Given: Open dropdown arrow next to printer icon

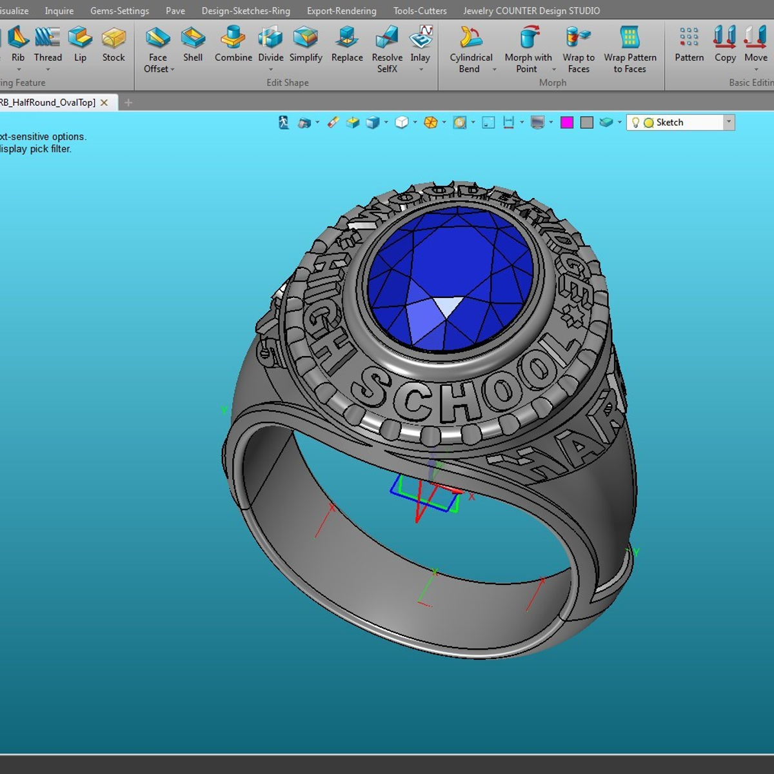Looking at the screenshot, I should (317, 123).
